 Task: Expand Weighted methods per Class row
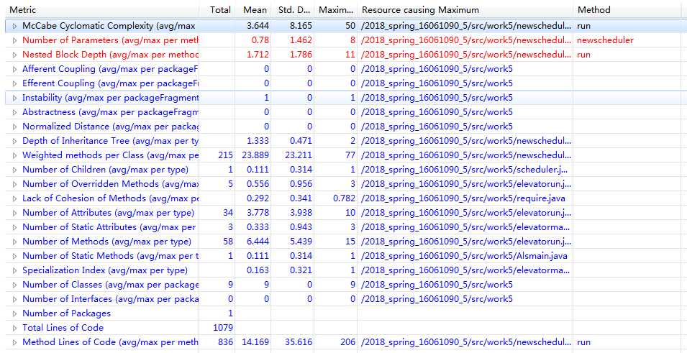15,156
